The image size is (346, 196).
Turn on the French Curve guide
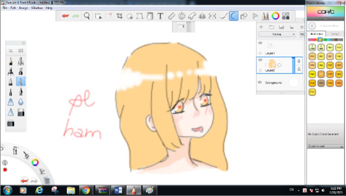192,16
